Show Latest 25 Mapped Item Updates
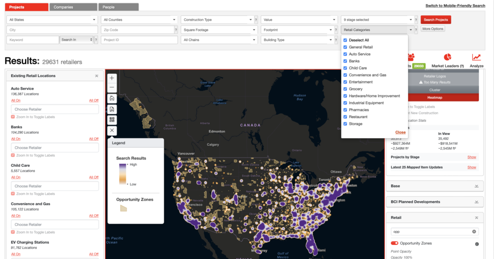This screenshot has width=494, height=259. click(x=472, y=167)
